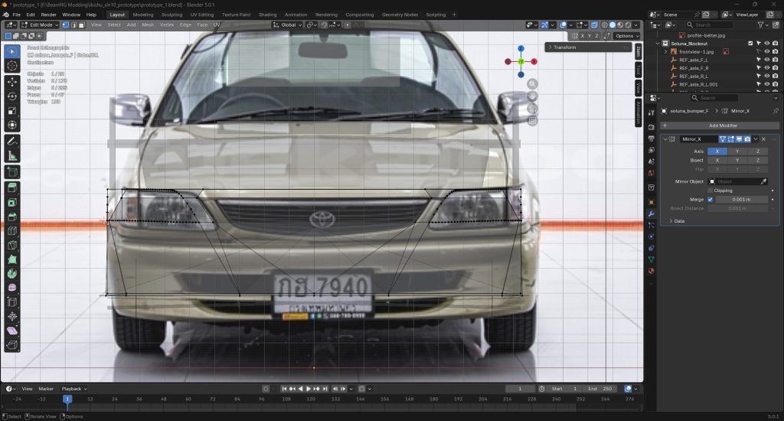784x421 pixels.
Task: Open the Edit Mode dropdown
Action: [40, 24]
